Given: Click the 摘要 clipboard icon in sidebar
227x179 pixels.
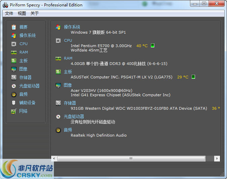Looking at the screenshot, I should coord(14,27).
